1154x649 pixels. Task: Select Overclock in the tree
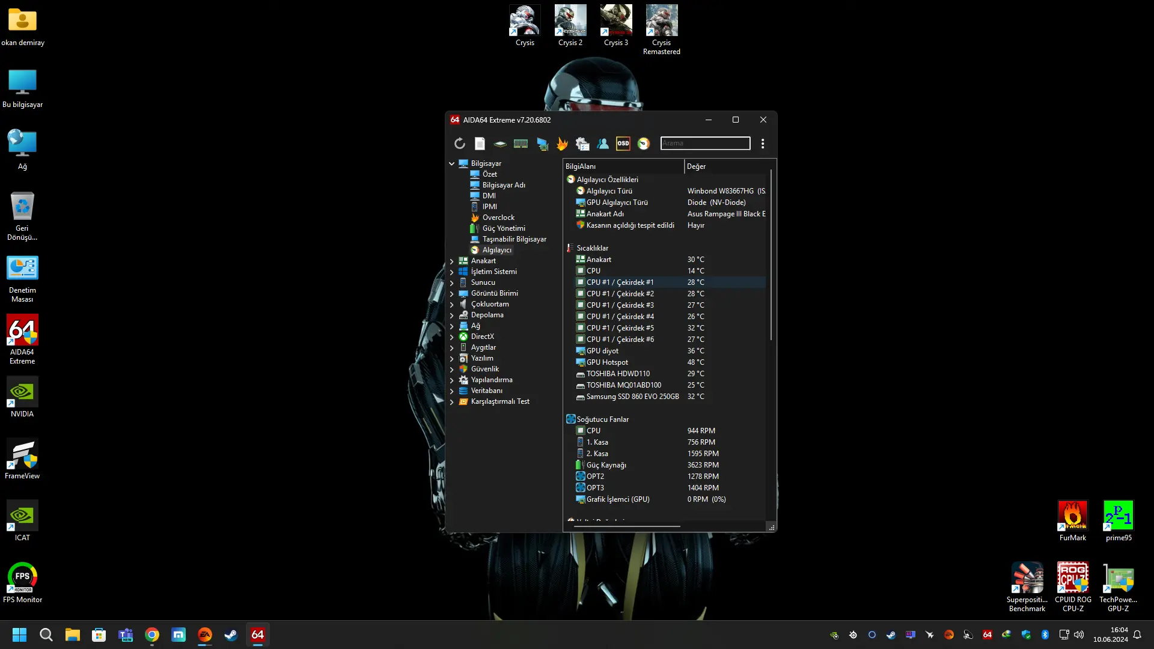point(498,218)
